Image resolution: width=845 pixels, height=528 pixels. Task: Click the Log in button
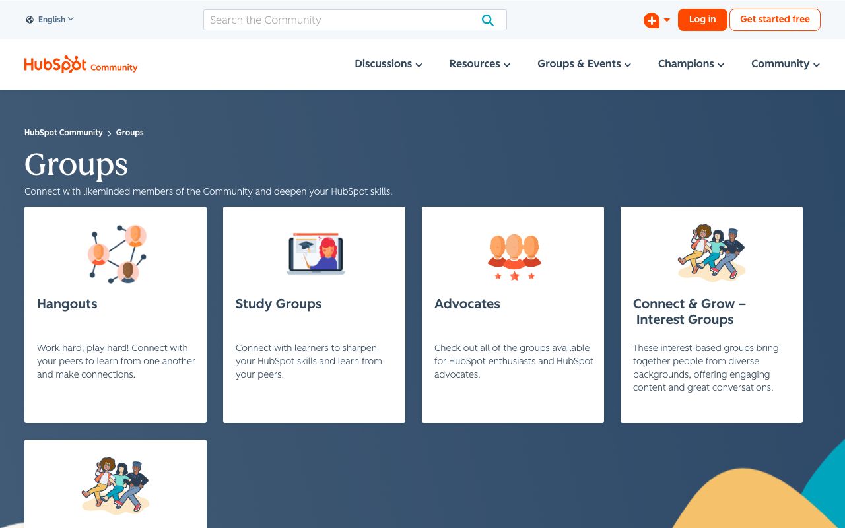(702, 20)
